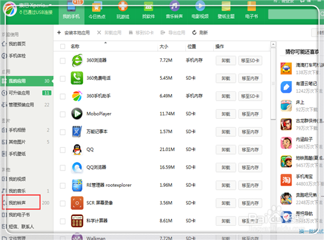This screenshot has width=324, height=240.
Task: Move 360免费电话 to phone memory
Action: tap(250, 78)
